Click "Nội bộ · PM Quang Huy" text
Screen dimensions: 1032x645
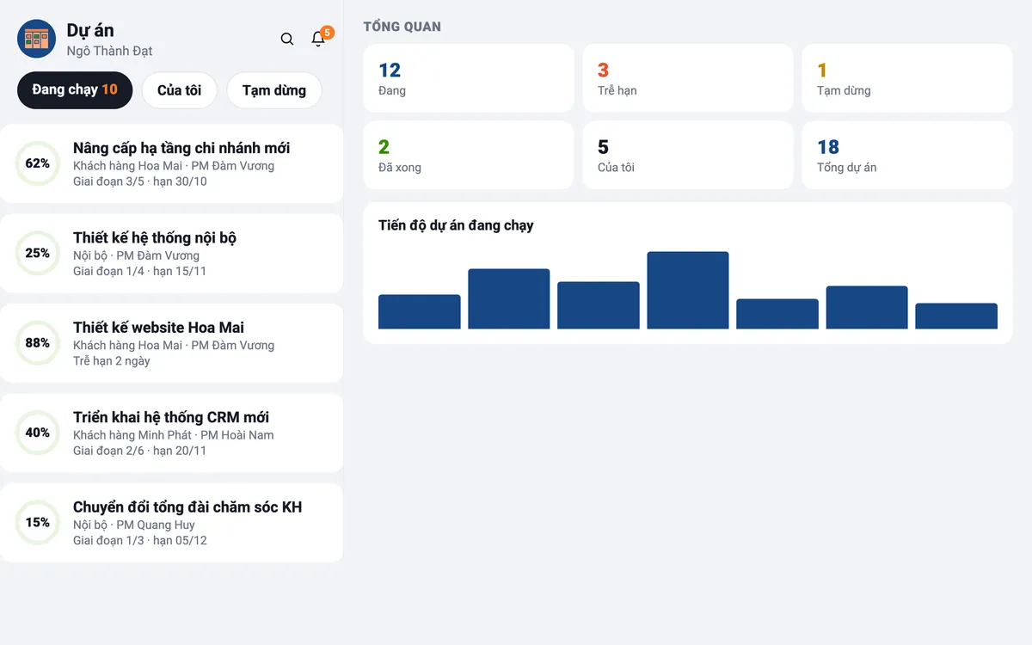tap(134, 525)
